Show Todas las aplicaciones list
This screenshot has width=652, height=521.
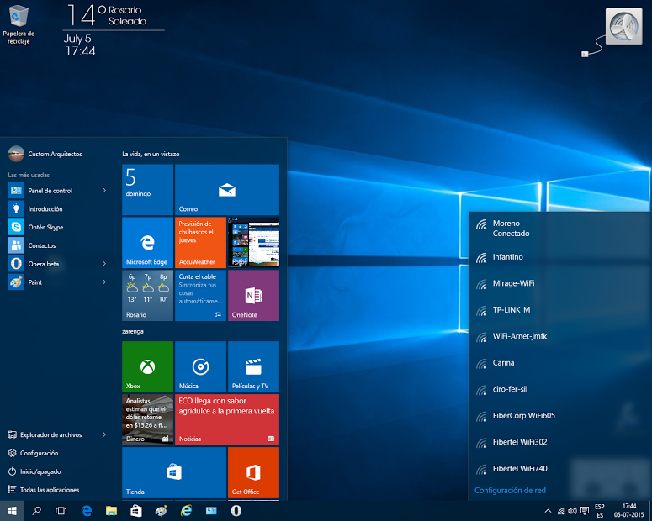pos(44,490)
